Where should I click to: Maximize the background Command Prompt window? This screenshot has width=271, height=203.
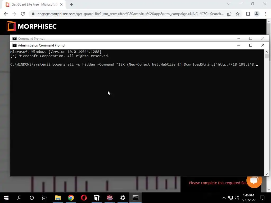[251, 38]
